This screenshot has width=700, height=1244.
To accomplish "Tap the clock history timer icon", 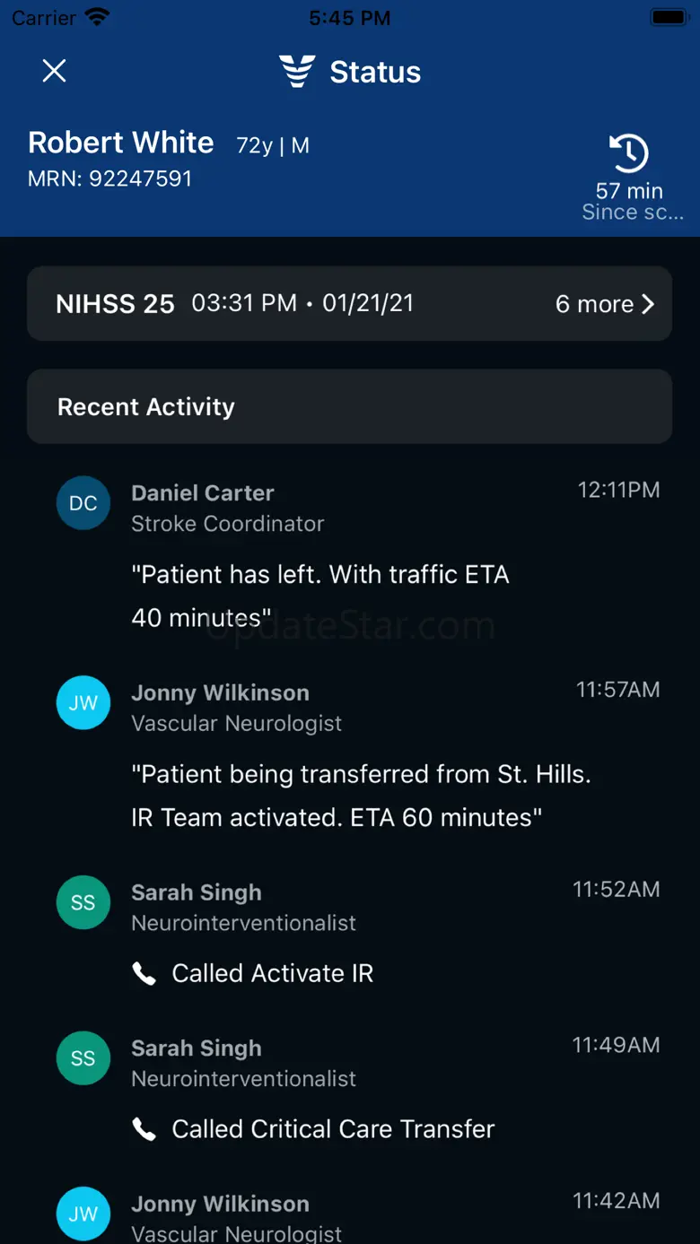I will pyautogui.click(x=628, y=153).
